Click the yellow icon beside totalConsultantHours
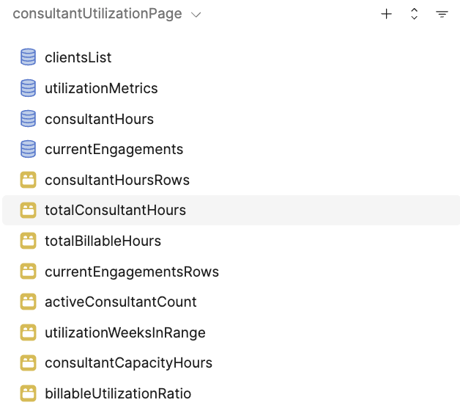 28,210
